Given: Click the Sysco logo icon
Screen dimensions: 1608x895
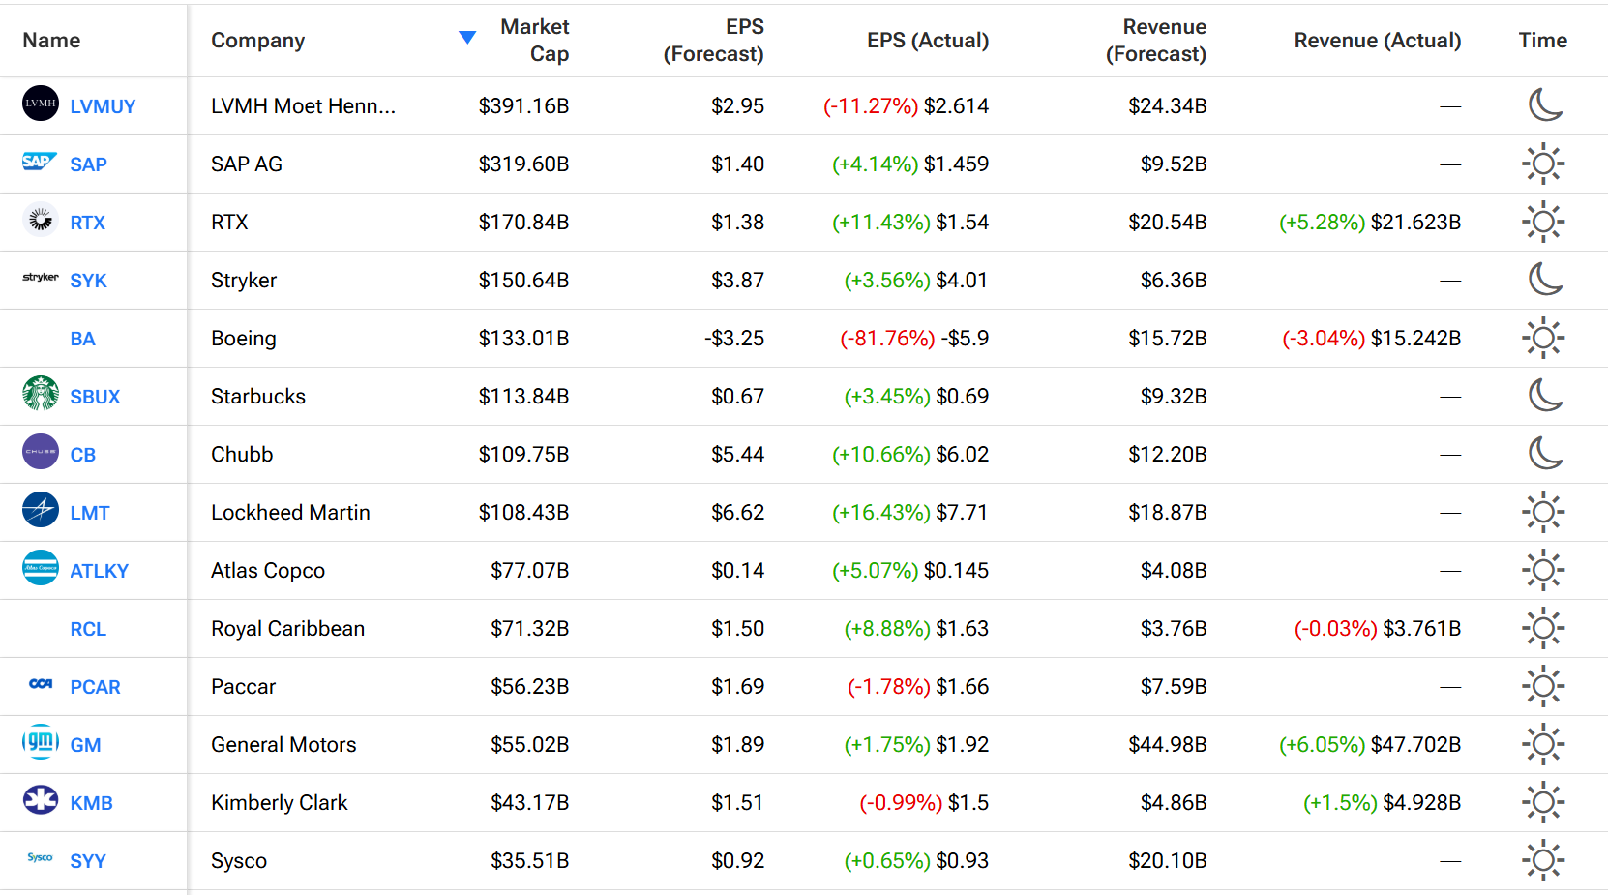Looking at the screenshot, I should (x=41, y=857).
